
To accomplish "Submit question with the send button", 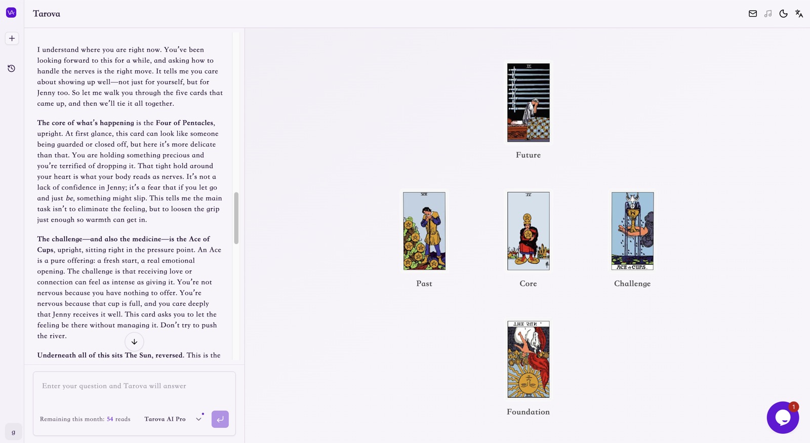I will [x=220, y=419].
